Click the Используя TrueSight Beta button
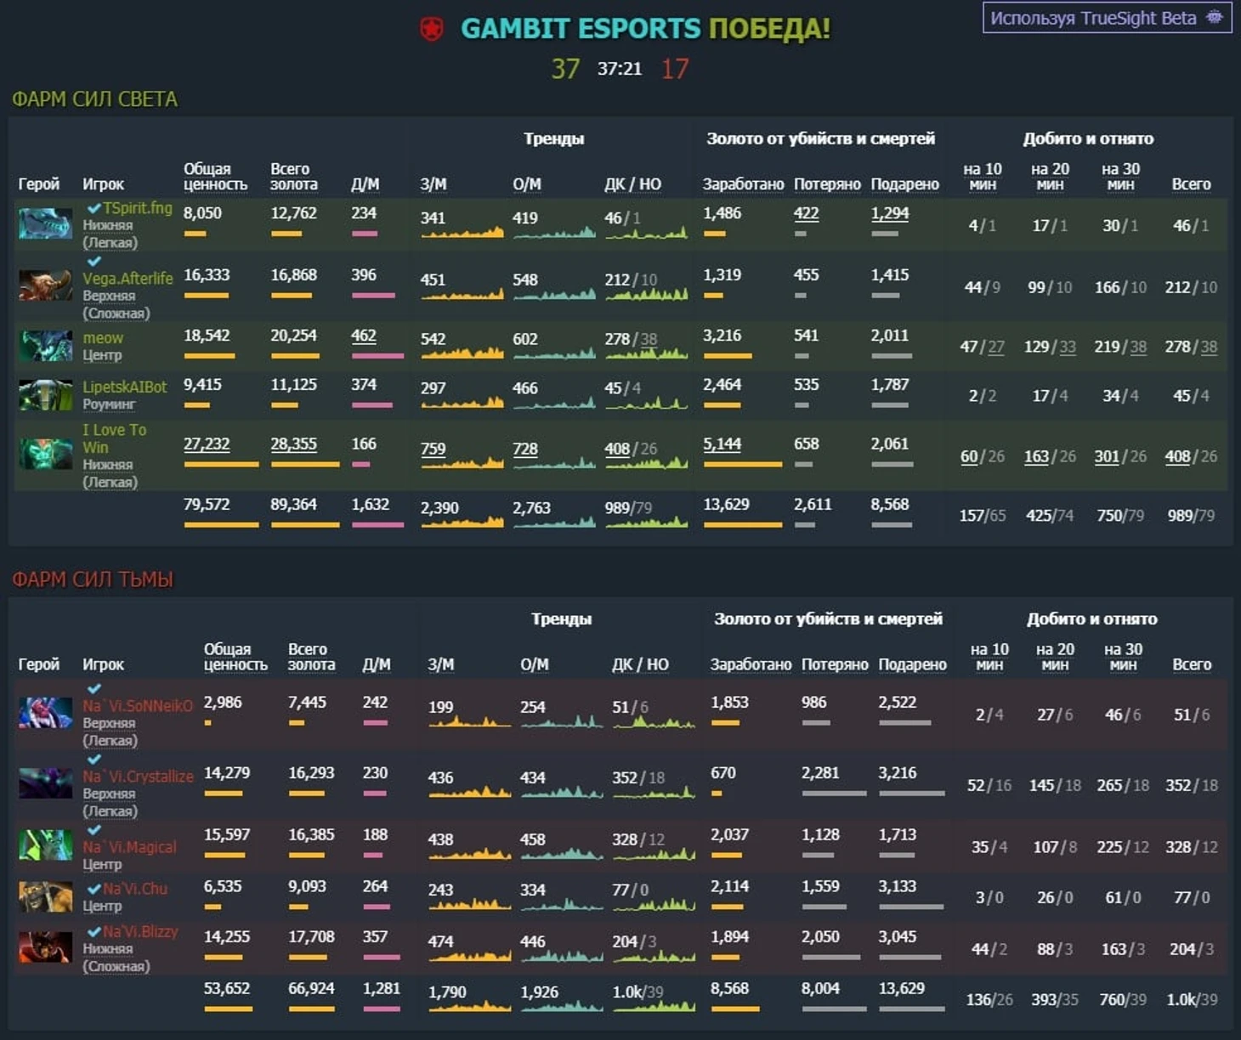The width and height of the screenshot is (1241, 1040). tap(1107, 18)
